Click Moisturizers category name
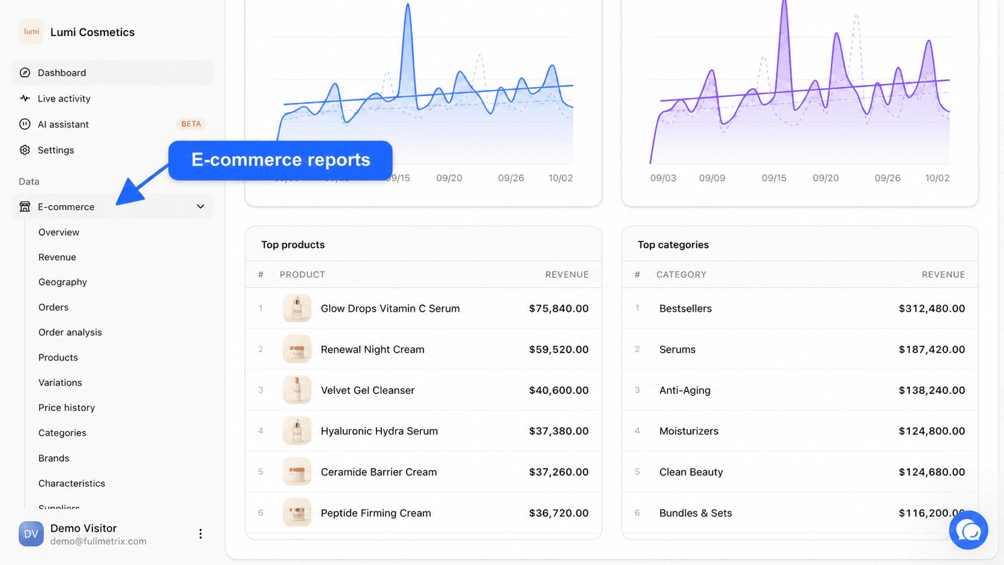Screen dimensions: 1004x565 [689, 431]
